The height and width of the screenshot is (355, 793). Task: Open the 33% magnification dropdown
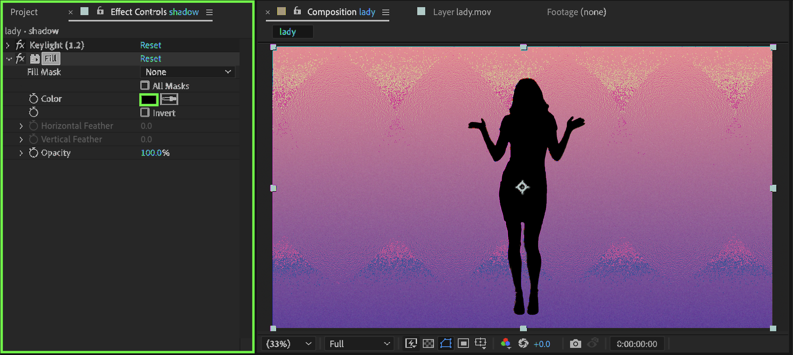[x=288, y=343]
